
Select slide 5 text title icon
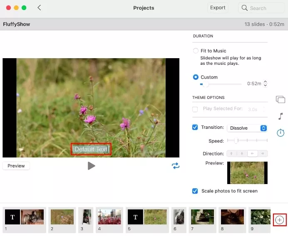pyautogui.click(x=135, y=217)
